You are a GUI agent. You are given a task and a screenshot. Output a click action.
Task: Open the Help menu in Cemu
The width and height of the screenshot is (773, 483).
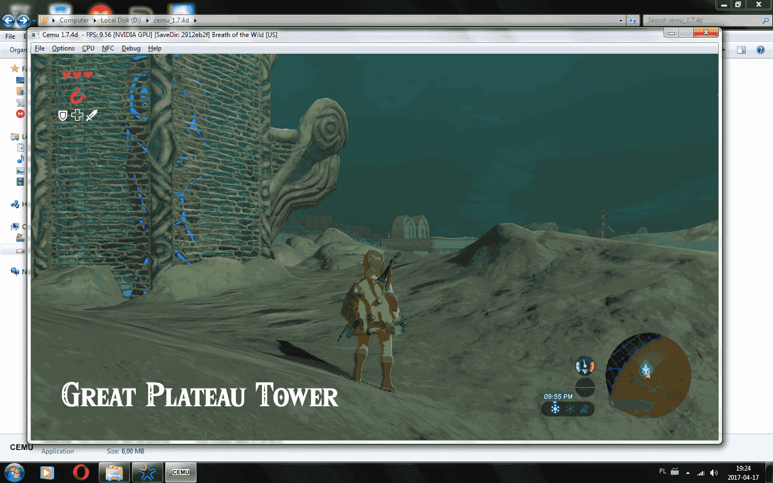click(155, 48)
